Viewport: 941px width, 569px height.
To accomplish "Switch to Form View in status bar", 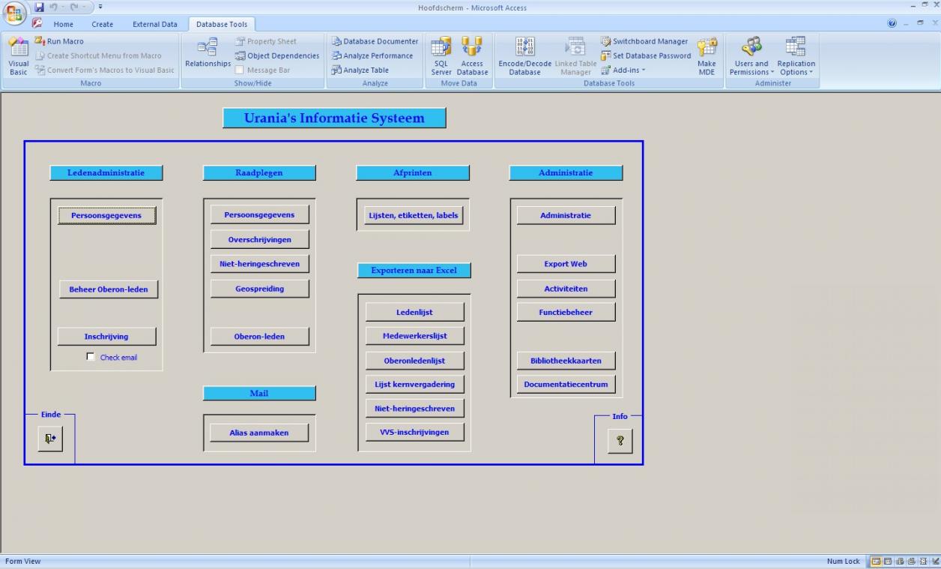I will click(x=876, y=562).
